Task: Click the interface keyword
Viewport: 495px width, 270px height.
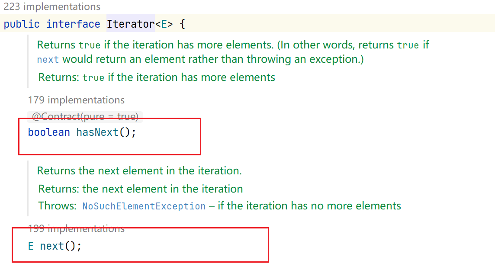Action: (x=73, y=24)
